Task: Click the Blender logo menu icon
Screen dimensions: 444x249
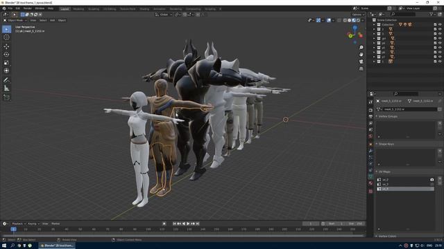Action: click(x=4, y=8)
